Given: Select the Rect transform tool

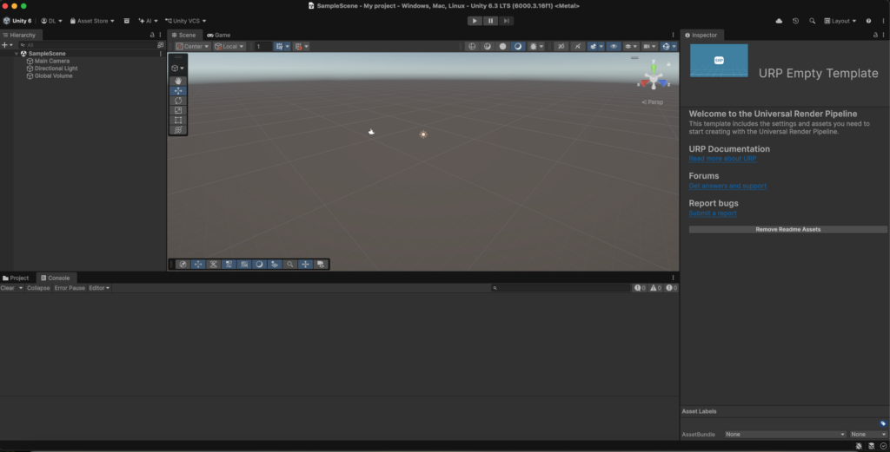Looking at the screenshot, I should pos(178,120).
